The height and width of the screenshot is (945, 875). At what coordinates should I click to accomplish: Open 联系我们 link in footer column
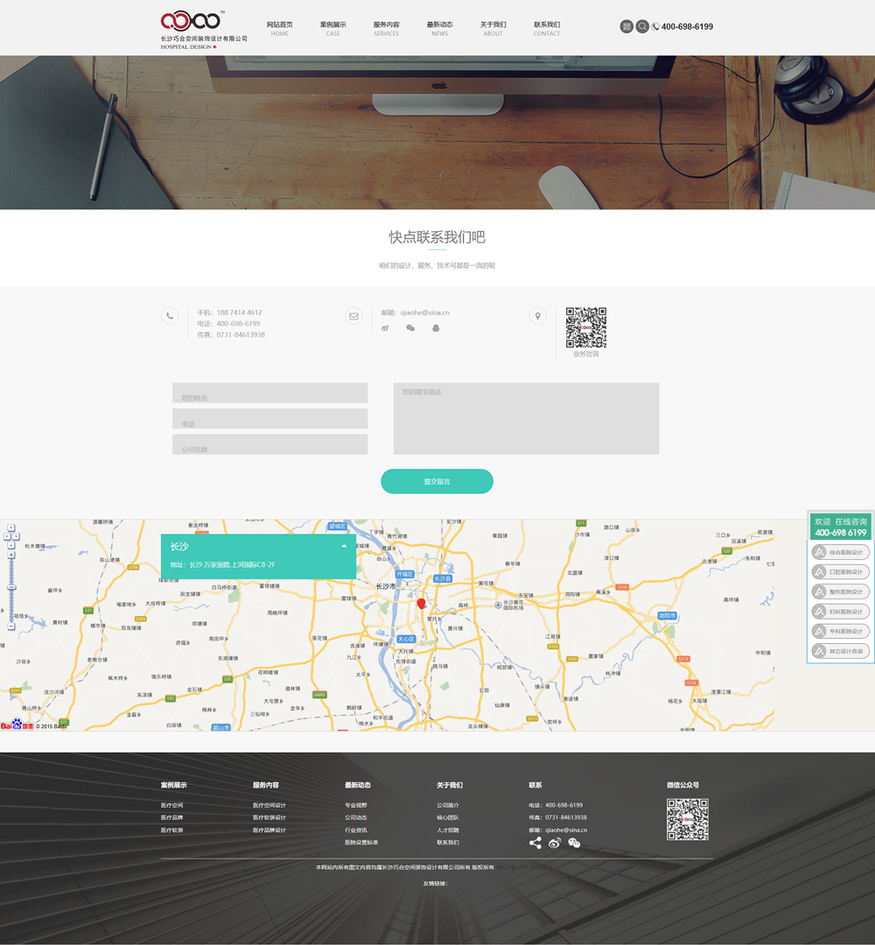448,843
